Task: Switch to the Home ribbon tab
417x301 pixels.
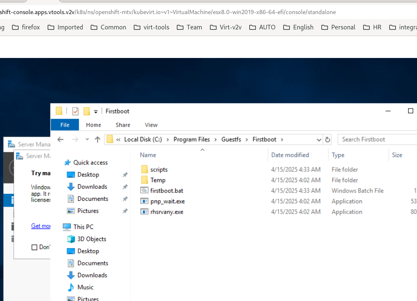Action: click(x=93, y=125)
